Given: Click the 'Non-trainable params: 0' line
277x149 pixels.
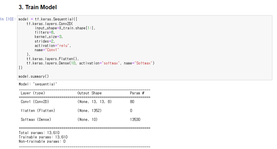Looking at the screenshot, I should point(42,141).
